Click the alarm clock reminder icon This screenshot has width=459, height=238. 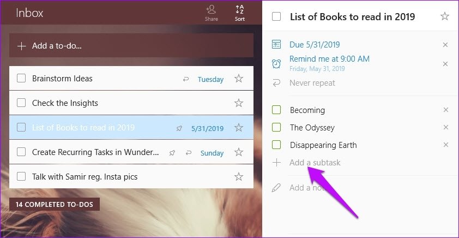point(276,64)
